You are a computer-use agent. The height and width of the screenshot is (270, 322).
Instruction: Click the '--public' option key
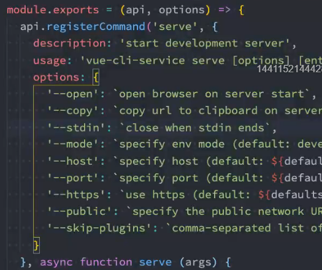80,211
